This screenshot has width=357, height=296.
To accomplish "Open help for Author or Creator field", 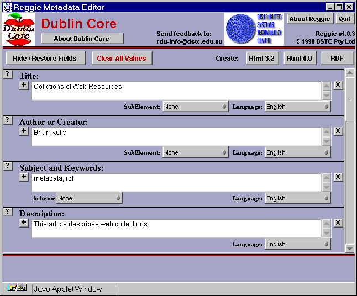I will pos(8,120).
